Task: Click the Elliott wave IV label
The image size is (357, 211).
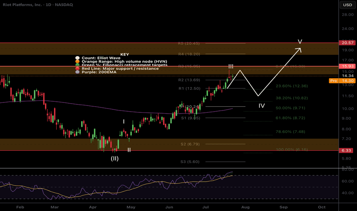Action: pos(262,105)
